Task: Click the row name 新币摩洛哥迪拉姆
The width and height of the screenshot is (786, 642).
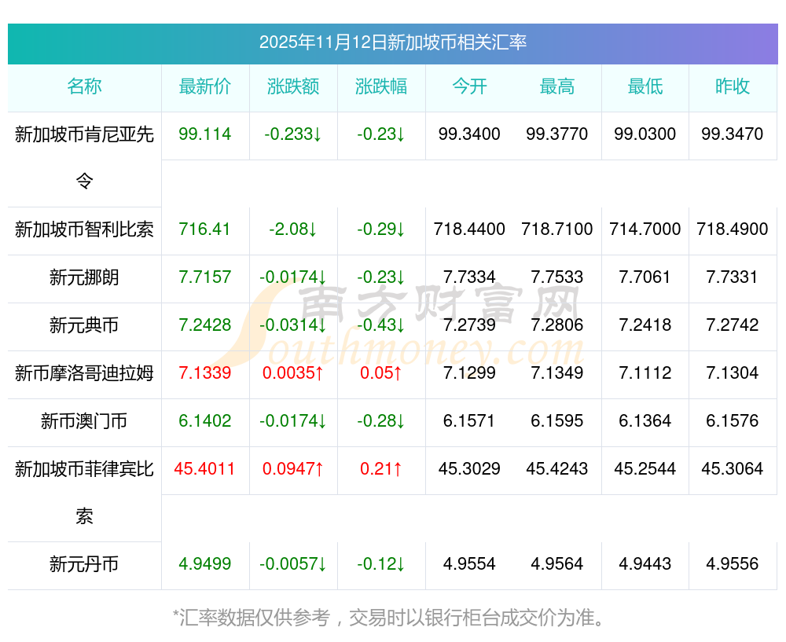Action: (x=84, y=373)
